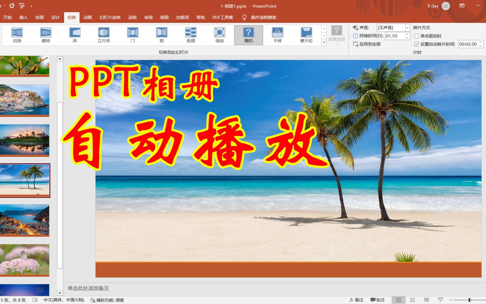The height and width of the screenshot is (304, 486).
Task: Select the 梳理 (Comb) transition
Action: tap(191, 34)
